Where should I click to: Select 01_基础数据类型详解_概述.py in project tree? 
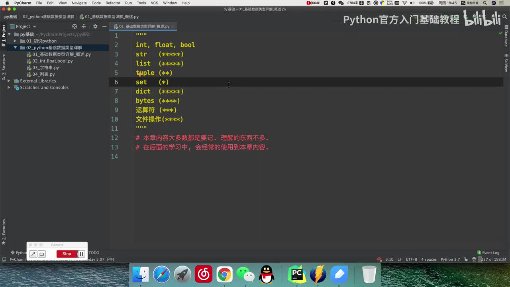59,54
